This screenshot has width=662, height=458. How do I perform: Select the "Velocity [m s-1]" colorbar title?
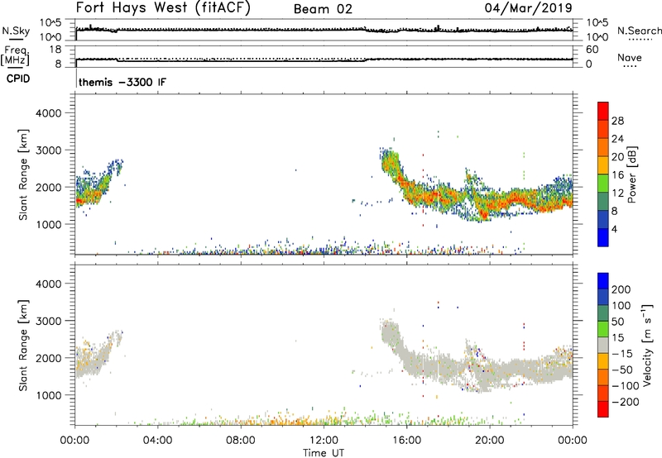[x=647, y=345]
